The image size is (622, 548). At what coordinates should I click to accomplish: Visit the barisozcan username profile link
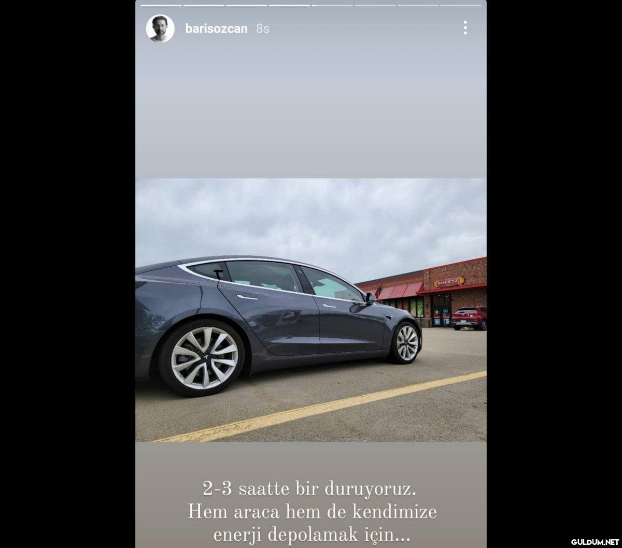[216, 28]
